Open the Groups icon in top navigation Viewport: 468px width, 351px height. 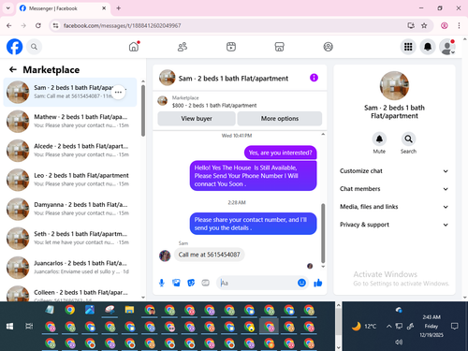point(328,47)
